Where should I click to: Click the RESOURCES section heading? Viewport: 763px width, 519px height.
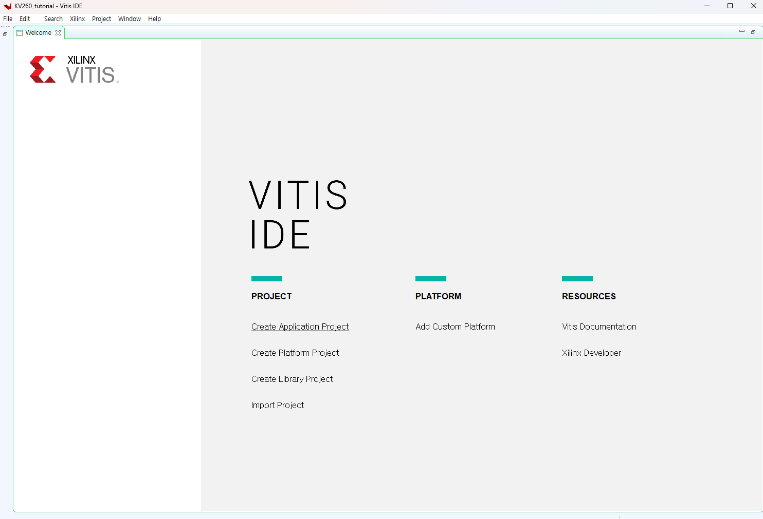(589, 296)
